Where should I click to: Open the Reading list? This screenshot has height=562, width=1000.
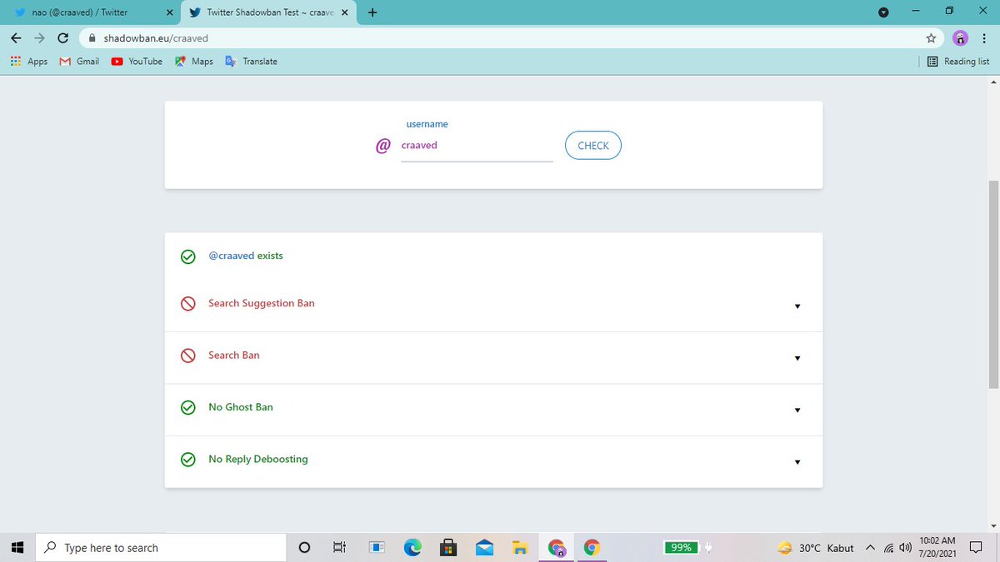pos(958,62)
